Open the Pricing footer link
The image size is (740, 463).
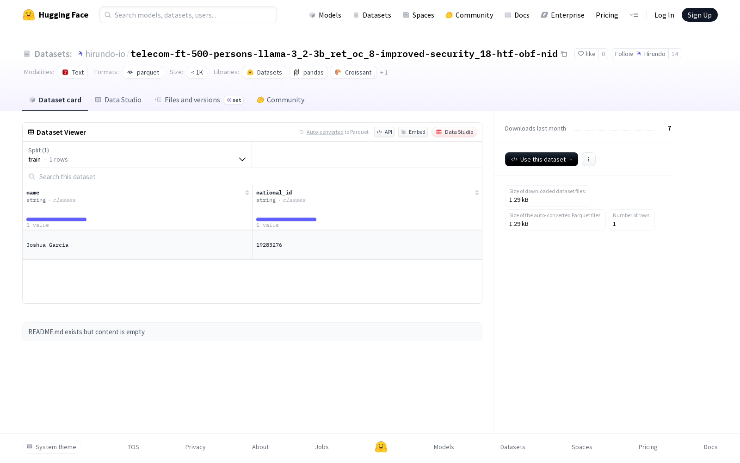648,447
